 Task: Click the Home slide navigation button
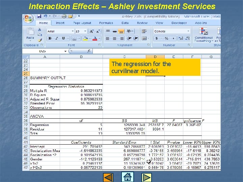tap(127, 177)
